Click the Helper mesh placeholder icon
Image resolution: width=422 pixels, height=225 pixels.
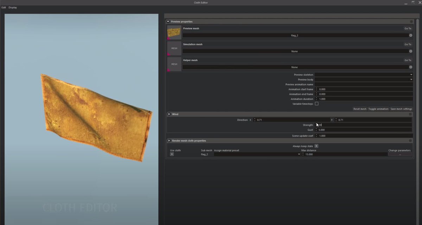pos(174,64)
